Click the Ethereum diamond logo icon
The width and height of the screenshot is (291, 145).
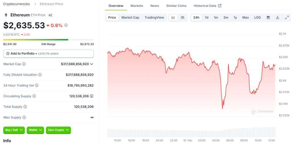pos(6,15)
